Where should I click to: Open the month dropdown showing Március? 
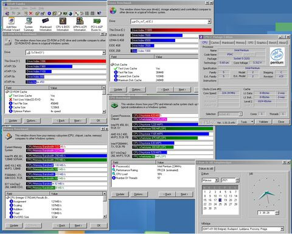coord(210,180)
